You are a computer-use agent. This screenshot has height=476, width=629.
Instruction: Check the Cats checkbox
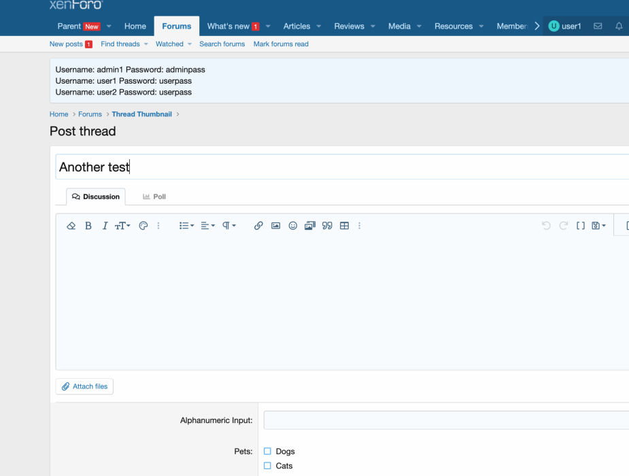point(267,466)
